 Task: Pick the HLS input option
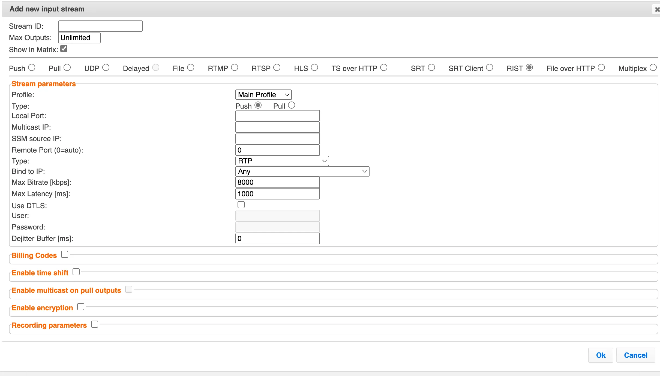click(x=314, y=67)
